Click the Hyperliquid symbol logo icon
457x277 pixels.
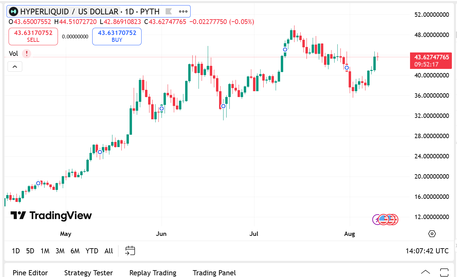click(14, 12)
